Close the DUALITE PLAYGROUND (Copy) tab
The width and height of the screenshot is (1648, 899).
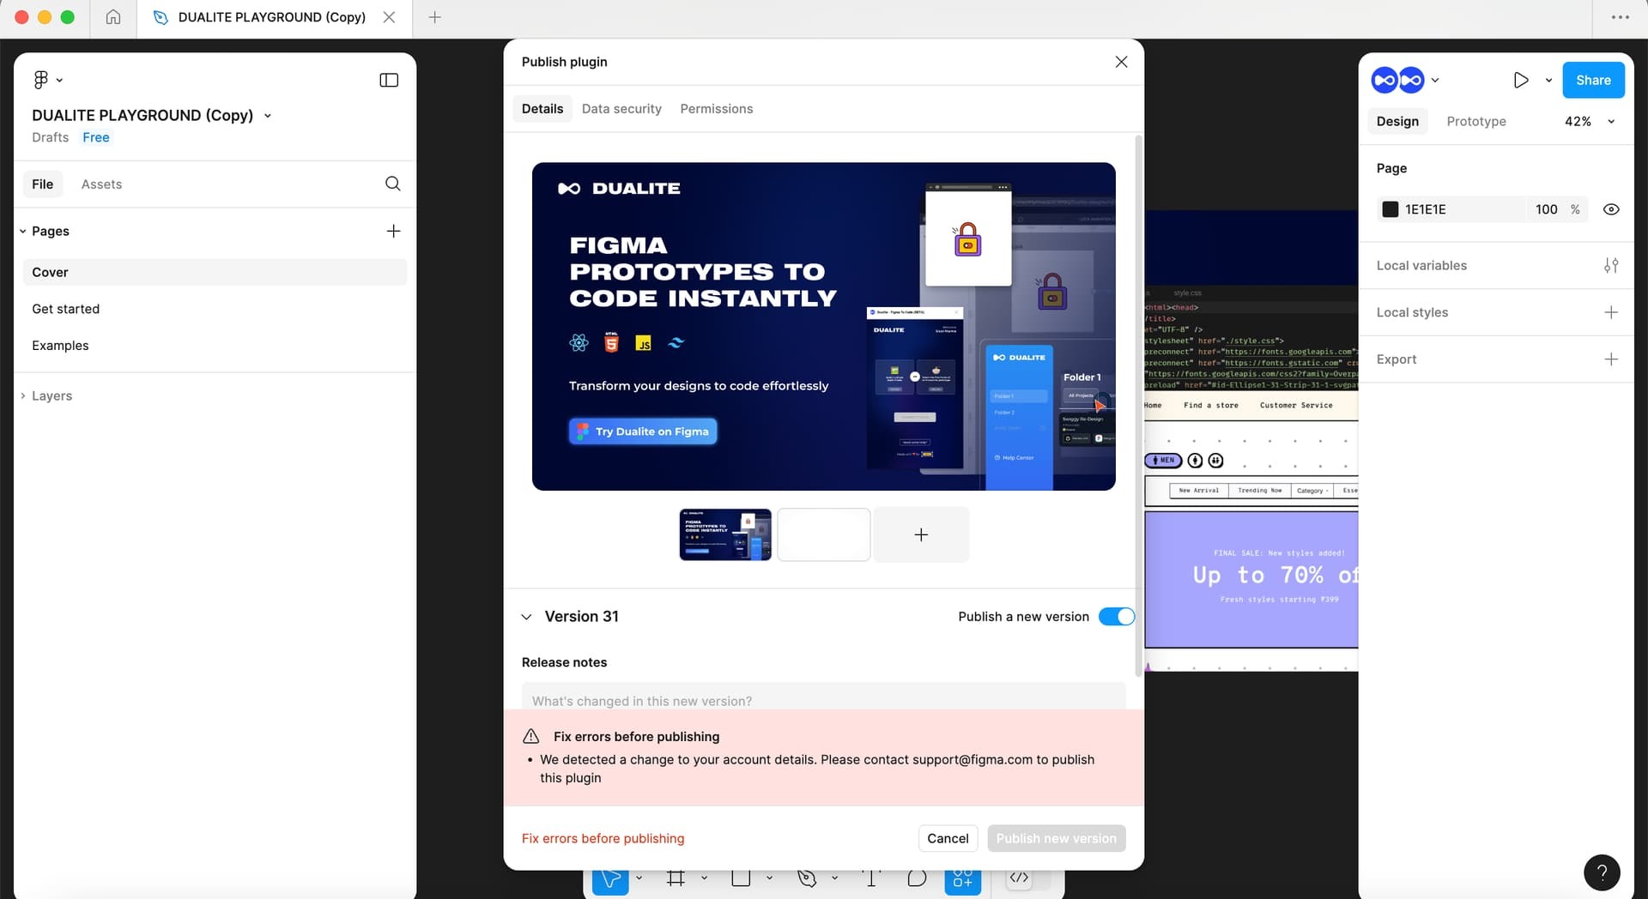click(x=389, y=17)
